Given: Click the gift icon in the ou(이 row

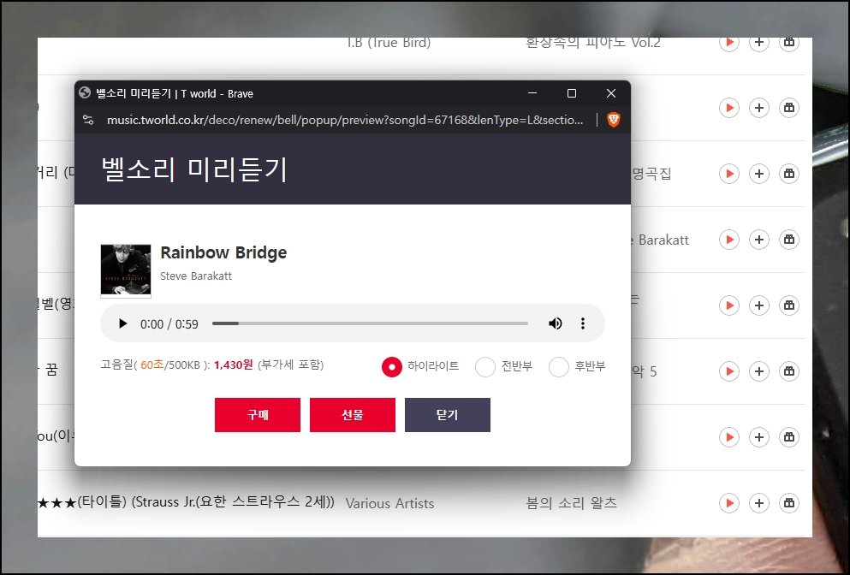Looking at the screenshot, I should tap(788, 437).
